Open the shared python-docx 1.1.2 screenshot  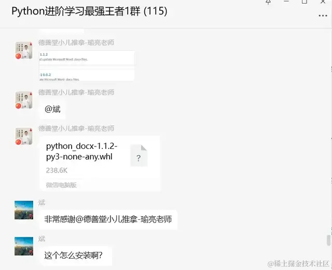point(87,66)
